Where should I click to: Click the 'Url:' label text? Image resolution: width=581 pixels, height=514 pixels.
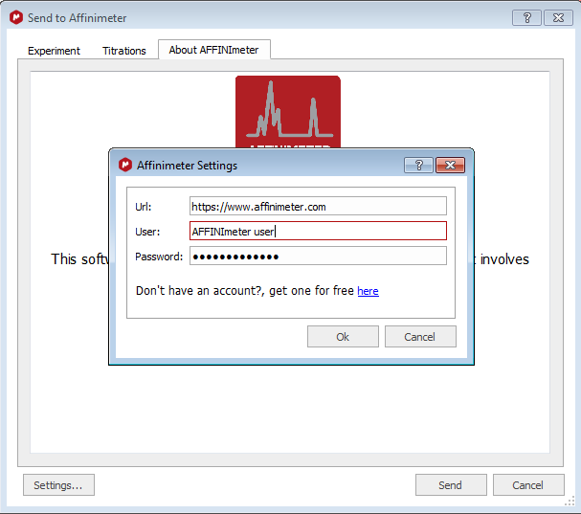pyautogui.click(x=144, y=207)
